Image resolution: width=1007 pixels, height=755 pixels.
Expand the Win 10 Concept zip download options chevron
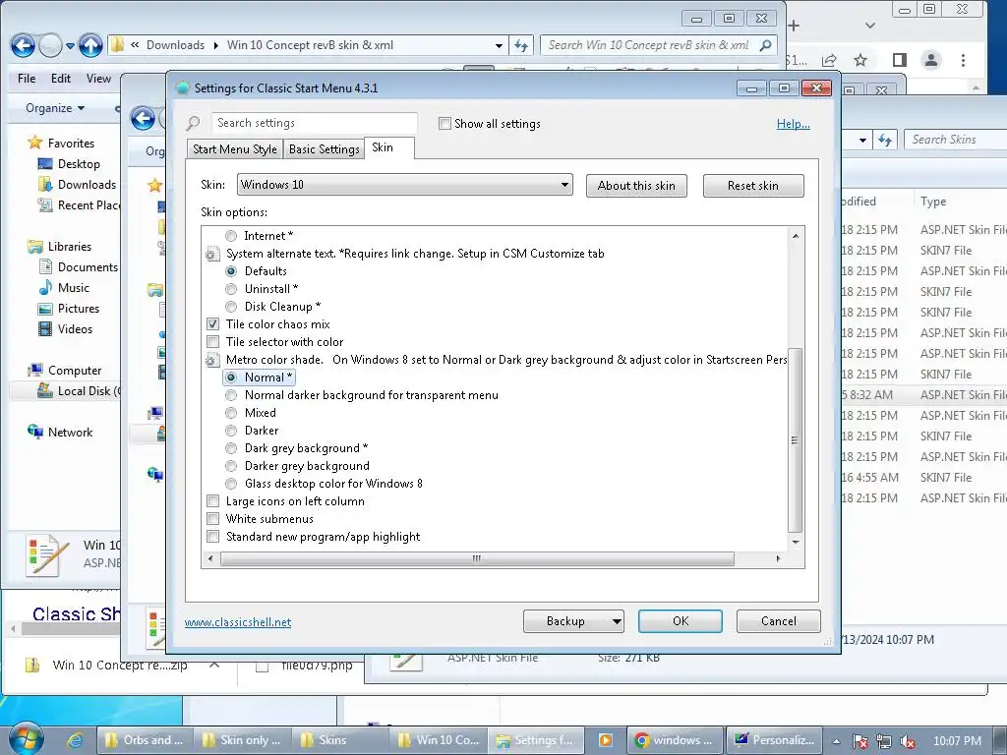point(214,666)
